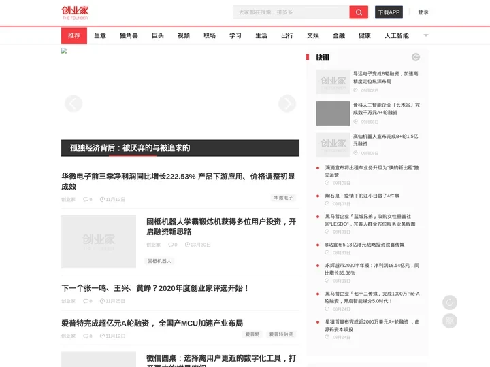
Task: Open the 独角兽 category
Action: tap(129, 35)
